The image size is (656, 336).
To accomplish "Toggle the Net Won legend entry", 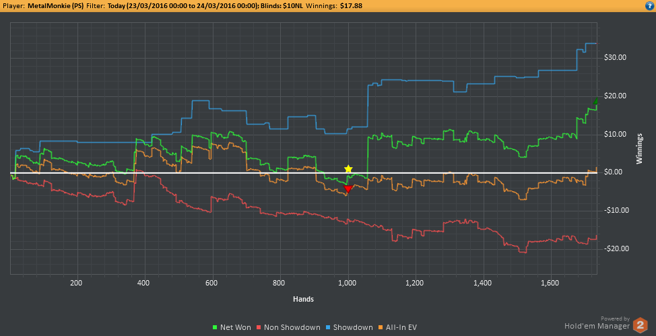I will coord(232,327).
